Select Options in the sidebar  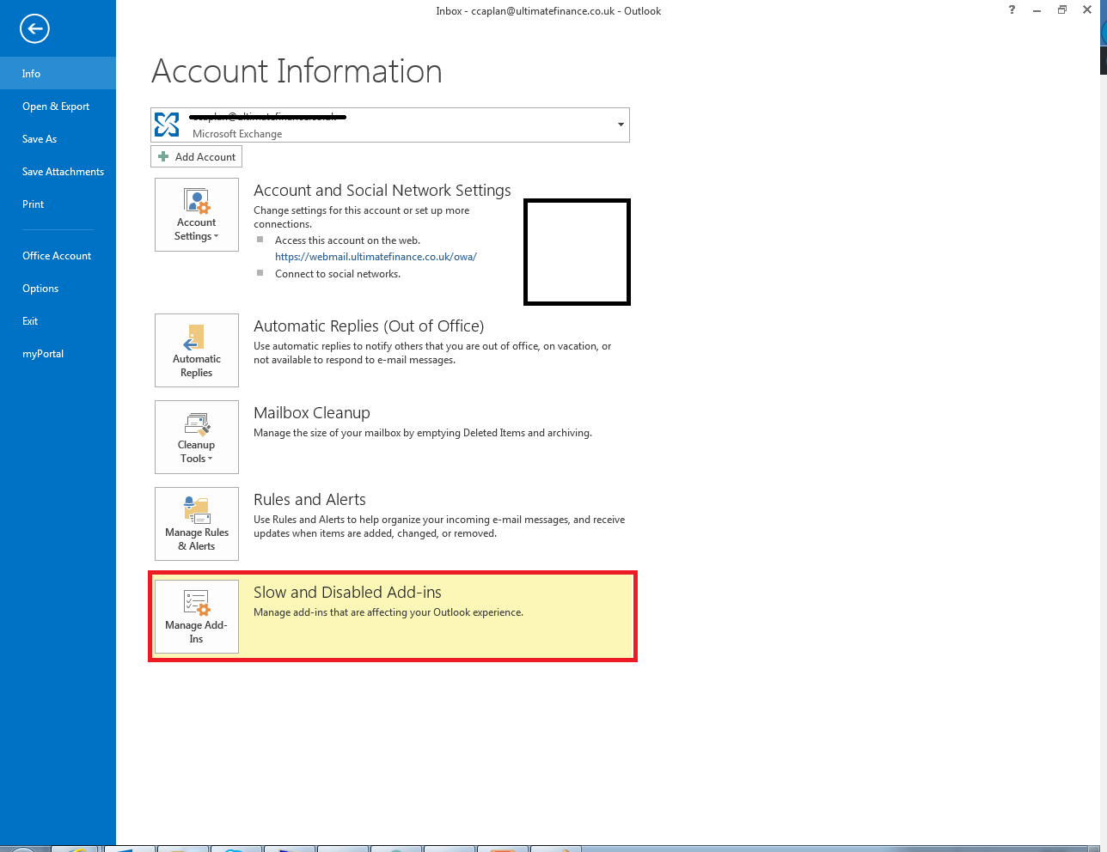tap(39, 288)
